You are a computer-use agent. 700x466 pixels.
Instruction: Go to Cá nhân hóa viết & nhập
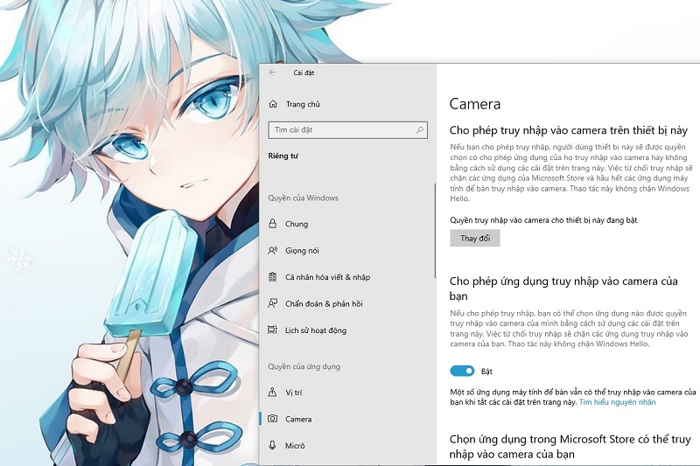tap(327, 277)
